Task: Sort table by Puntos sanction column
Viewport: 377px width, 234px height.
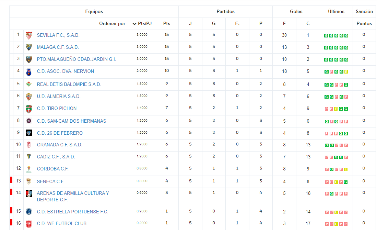Action: 364,24
